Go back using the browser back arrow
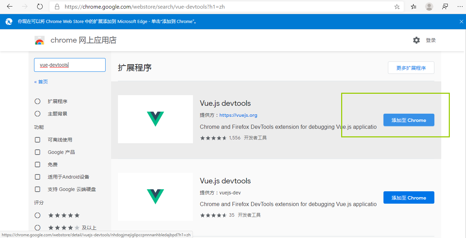466x238 pixels. pos(10,7)
